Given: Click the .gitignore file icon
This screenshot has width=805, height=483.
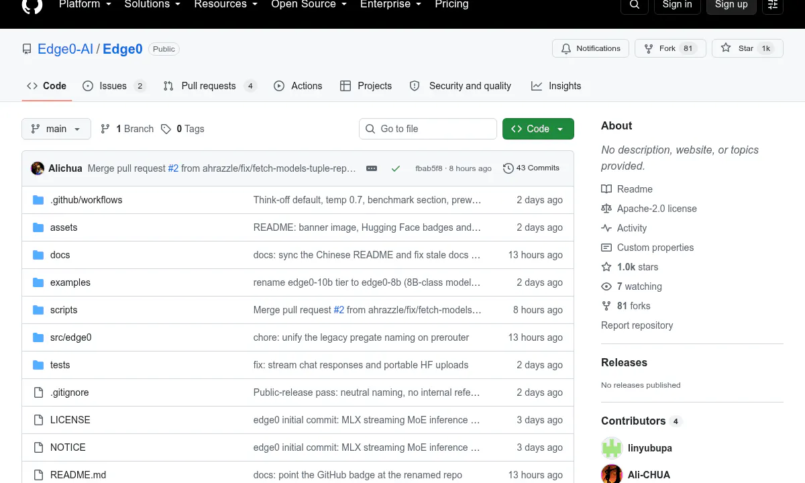Looking at the screenshot, I should point(38,392).
